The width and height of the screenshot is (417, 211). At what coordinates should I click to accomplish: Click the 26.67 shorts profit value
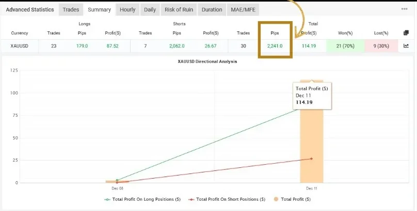point(211,46)
